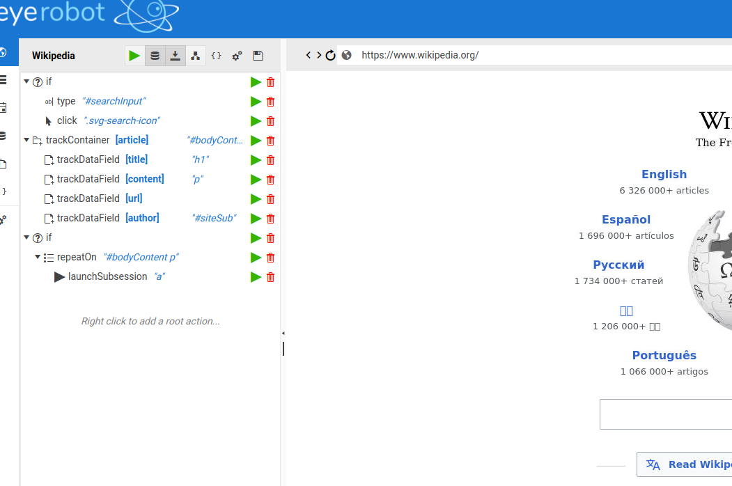732x486 pixels.
Task: Toggle the download data button in toolbar
Action: point(175,56)
